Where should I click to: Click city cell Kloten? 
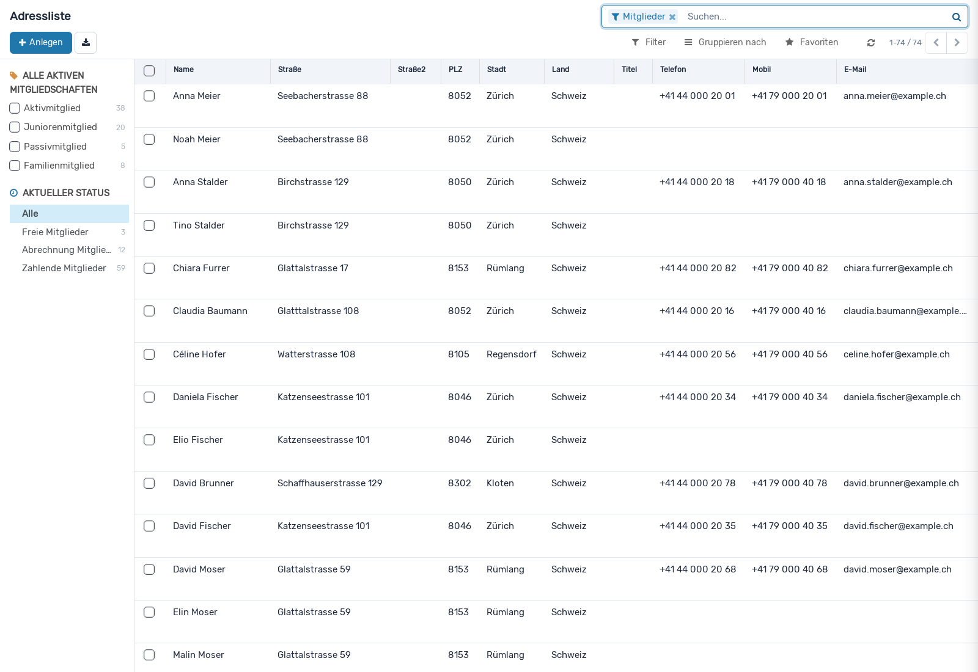click(x=500, y=483)
